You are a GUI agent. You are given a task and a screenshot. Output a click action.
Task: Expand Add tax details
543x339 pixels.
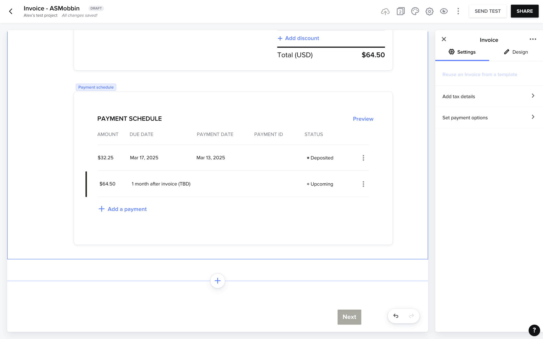tap(489, 96)
